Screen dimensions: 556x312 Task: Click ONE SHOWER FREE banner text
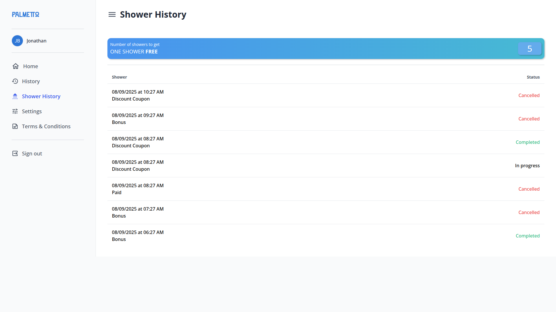[134, 52]
